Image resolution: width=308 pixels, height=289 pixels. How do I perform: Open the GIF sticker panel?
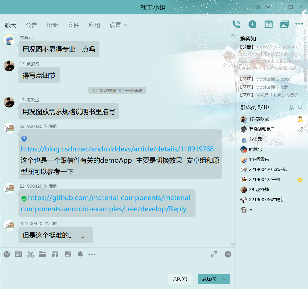coord(19,254)
